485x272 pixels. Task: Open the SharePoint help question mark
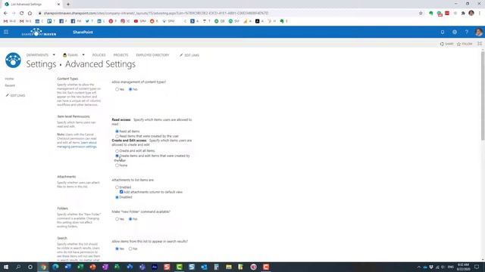click(x=467, y=32)
